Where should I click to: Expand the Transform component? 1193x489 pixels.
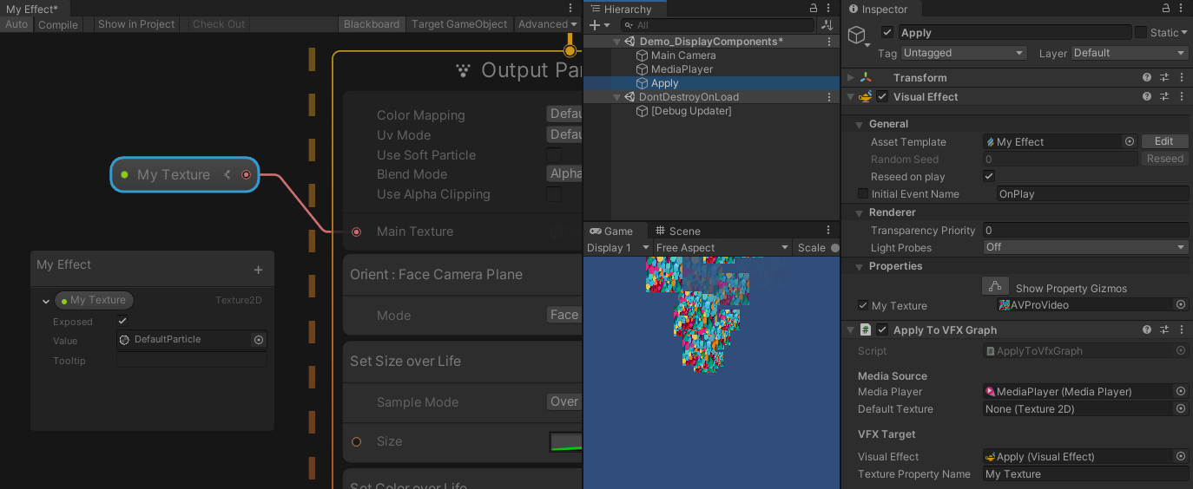tap(852, 77)
